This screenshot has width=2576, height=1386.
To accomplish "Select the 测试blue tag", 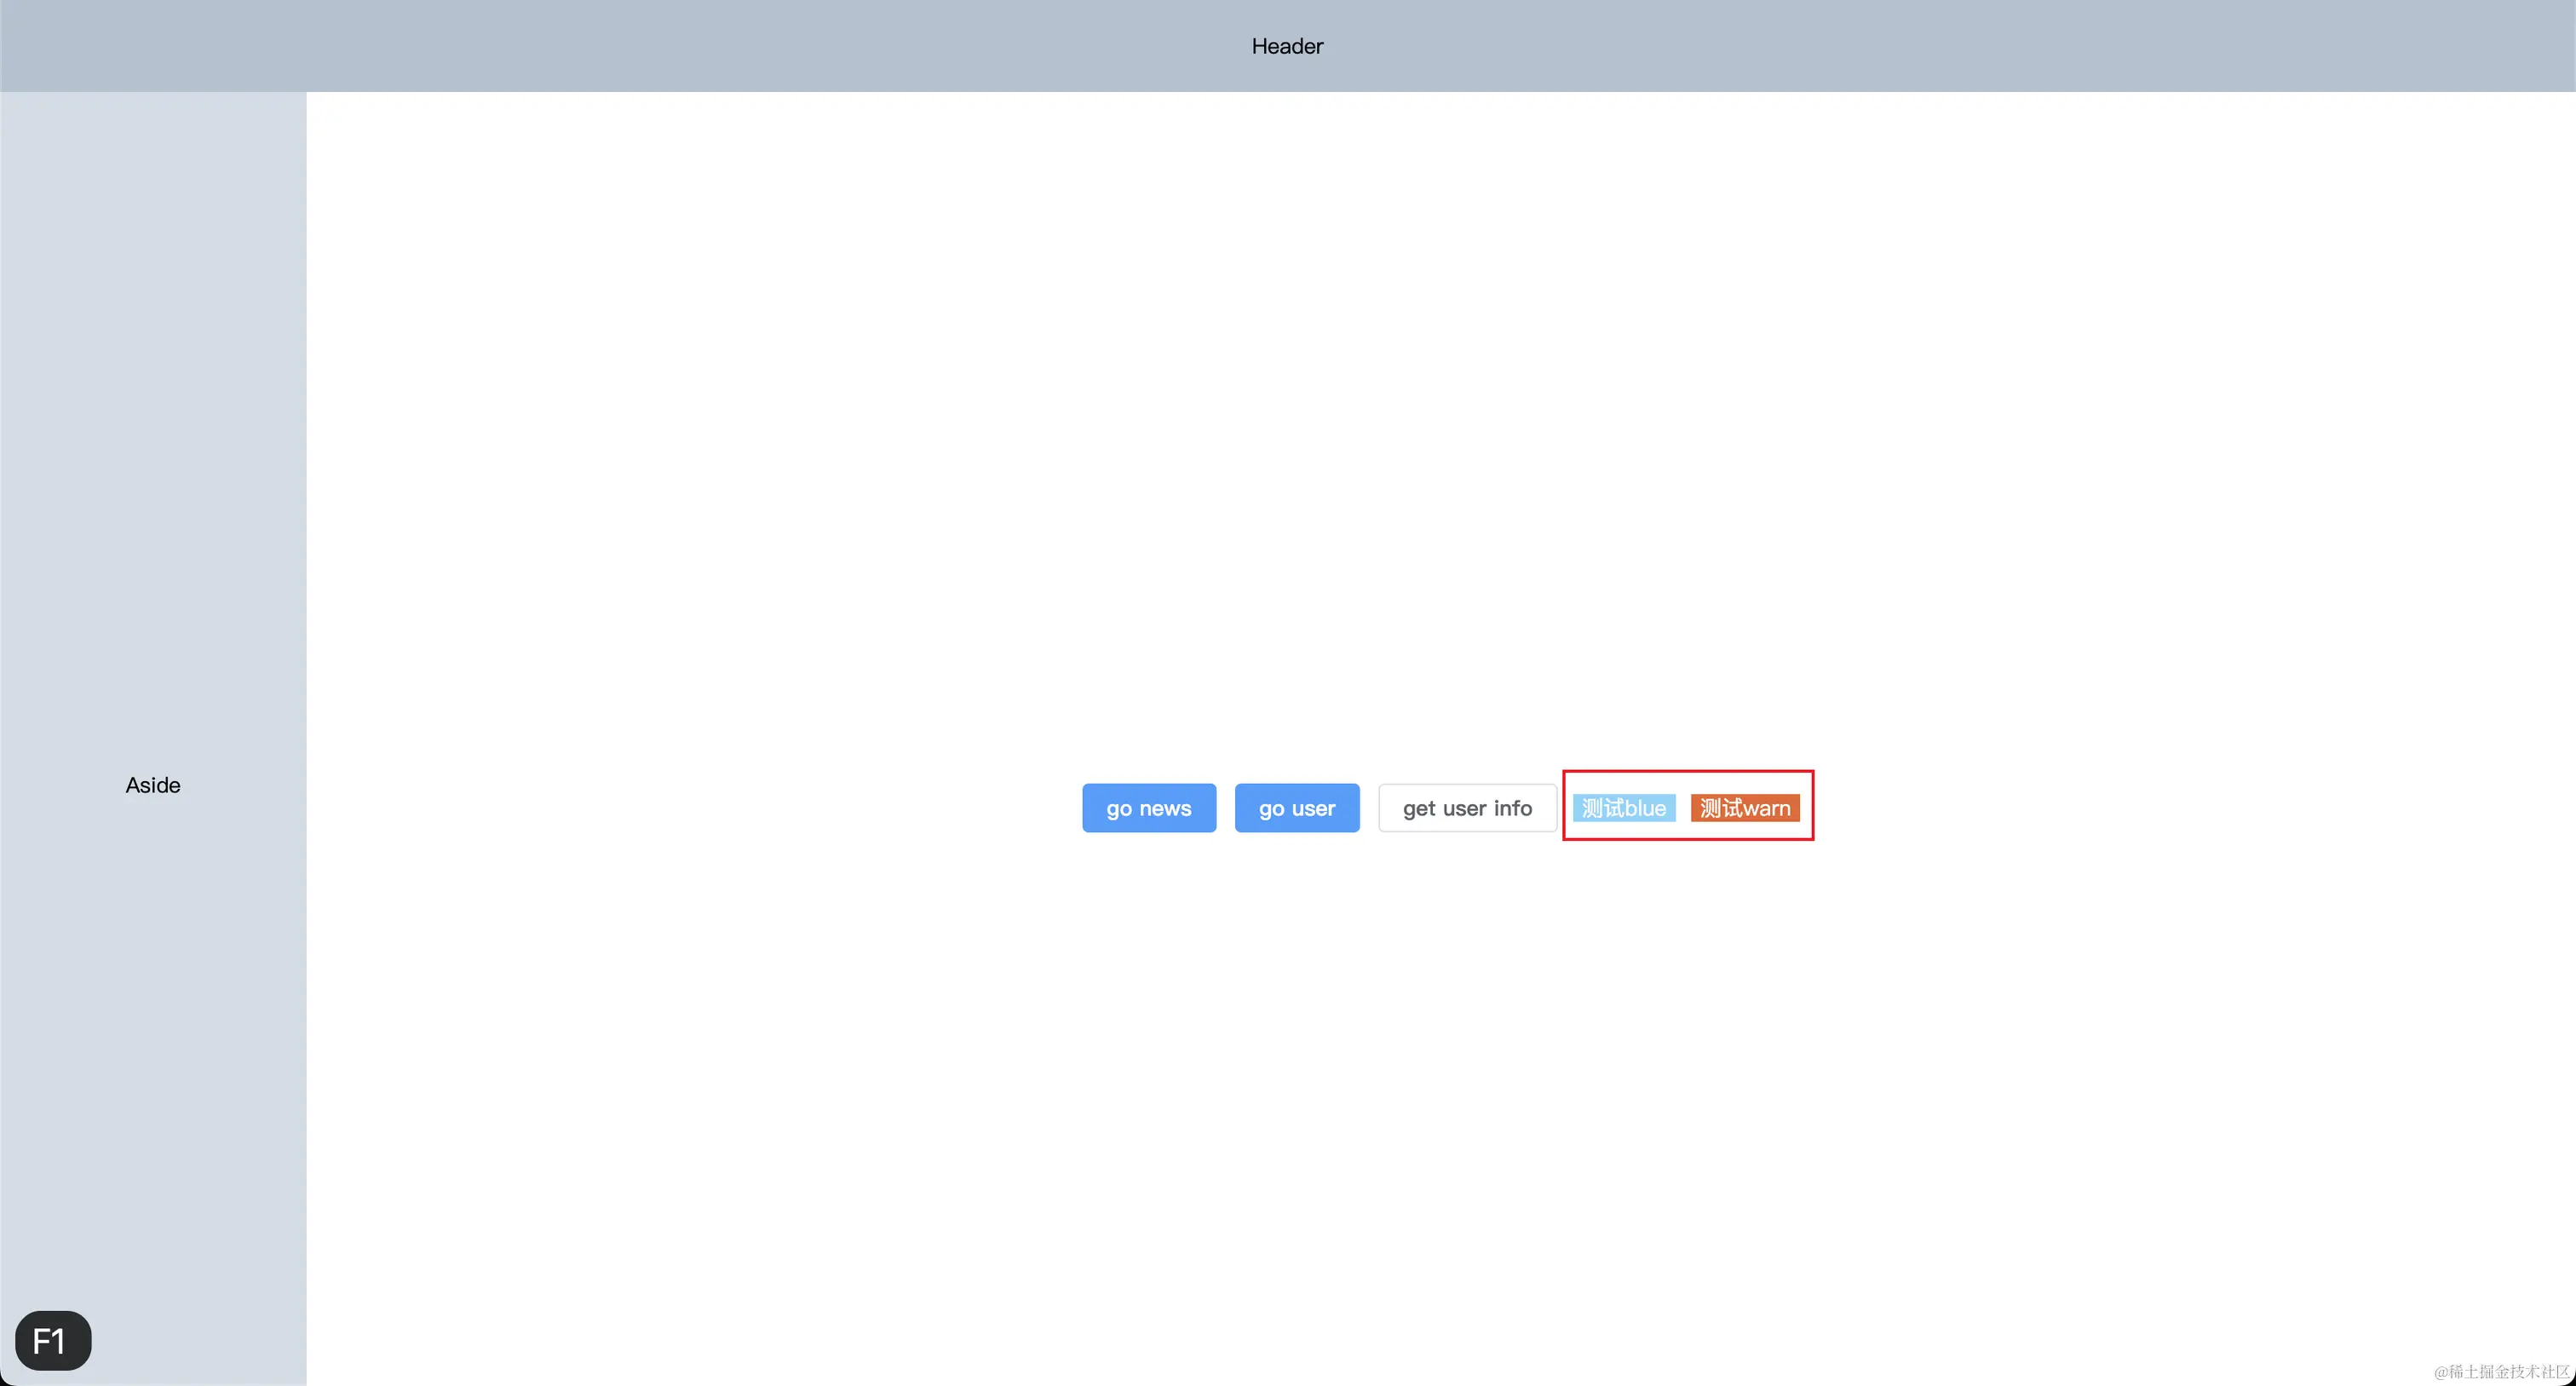I will (1623, 808).
